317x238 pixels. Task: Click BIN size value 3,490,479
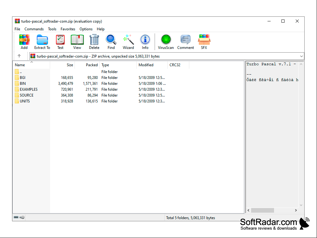[66, 83]
